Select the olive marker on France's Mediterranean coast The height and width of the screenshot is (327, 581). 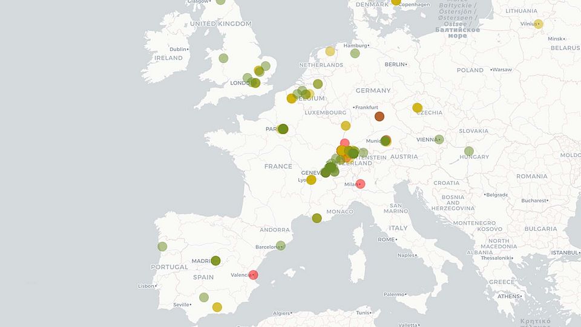(x=317, y=218)
